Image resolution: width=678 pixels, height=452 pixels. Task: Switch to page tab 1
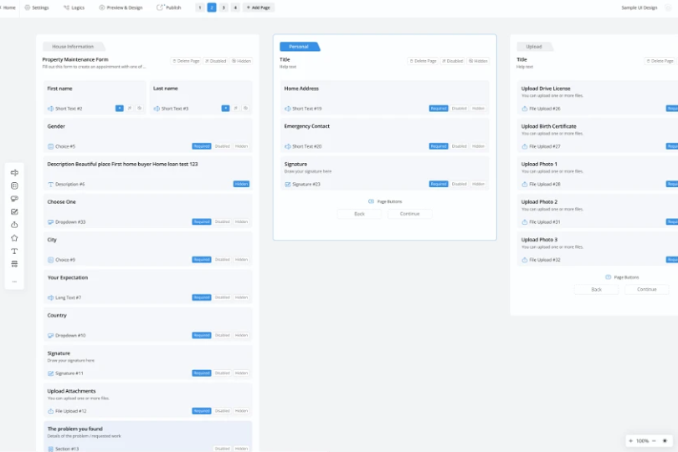click(200, 8)
